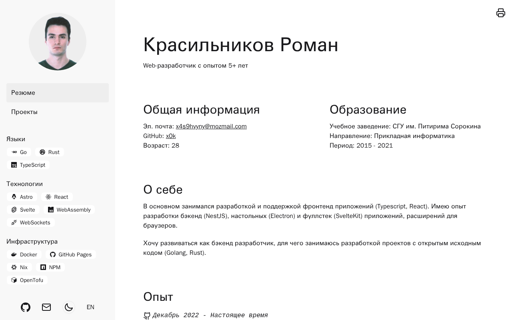Click the Rust language badge
The height and width of the screenshot is (320, 512).
(x=50, y=152)
